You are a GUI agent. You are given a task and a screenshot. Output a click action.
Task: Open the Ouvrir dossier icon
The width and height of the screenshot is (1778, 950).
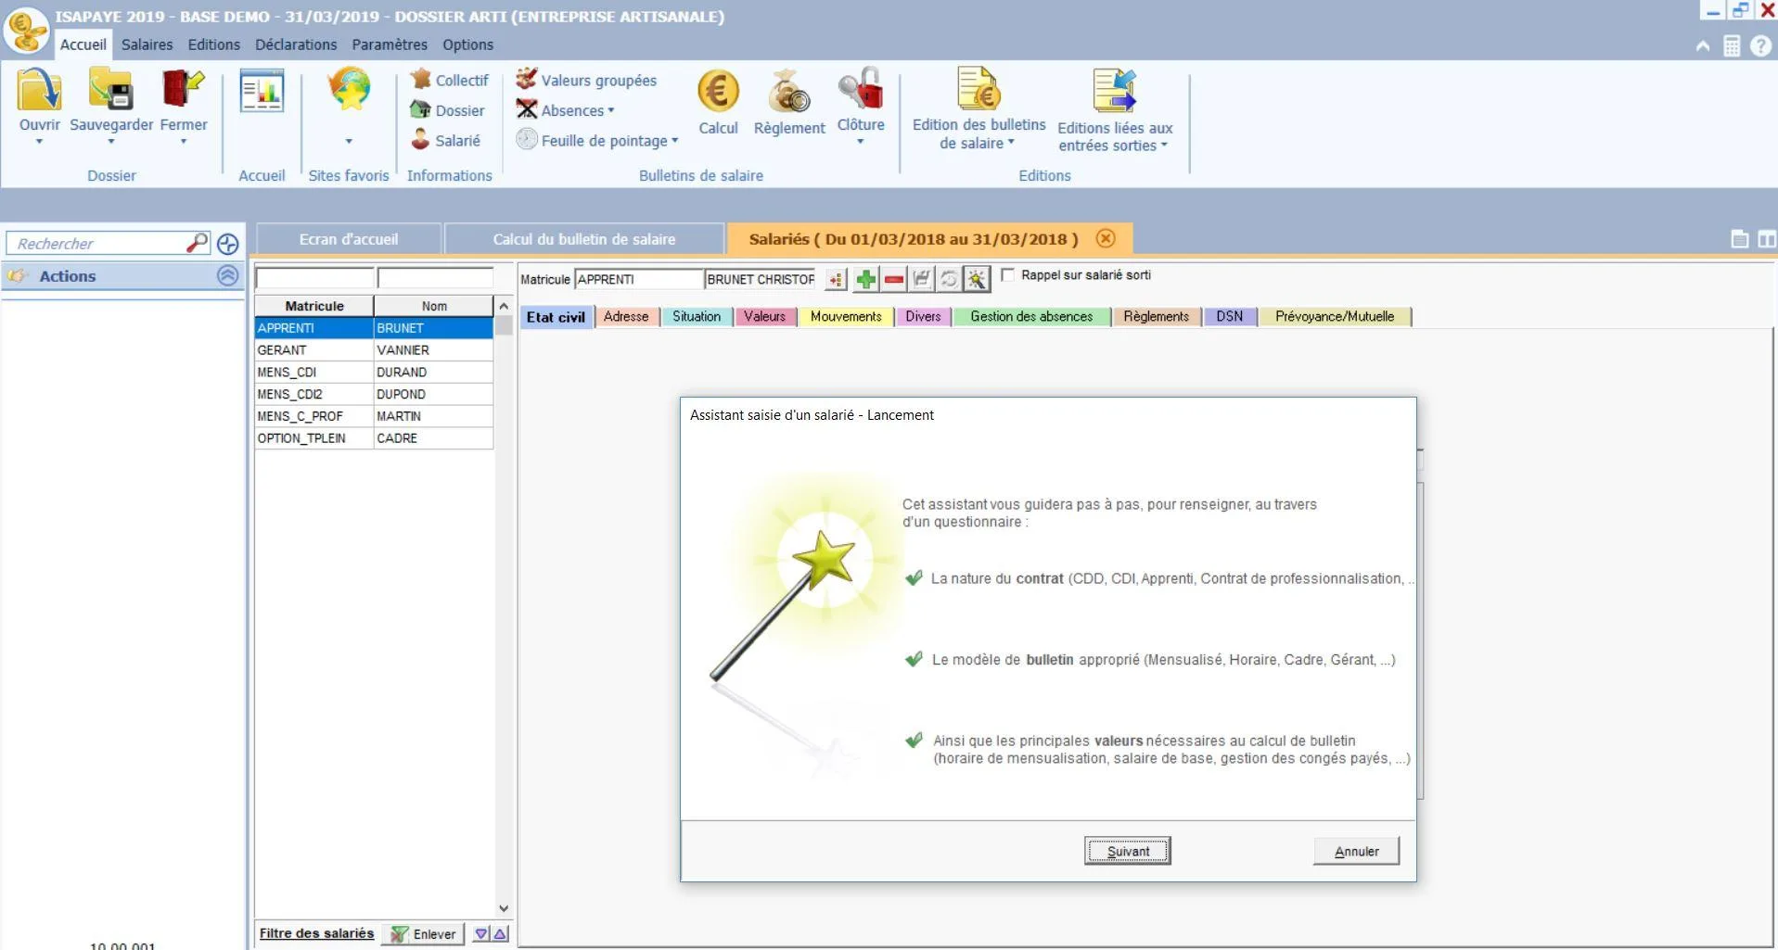39,91
